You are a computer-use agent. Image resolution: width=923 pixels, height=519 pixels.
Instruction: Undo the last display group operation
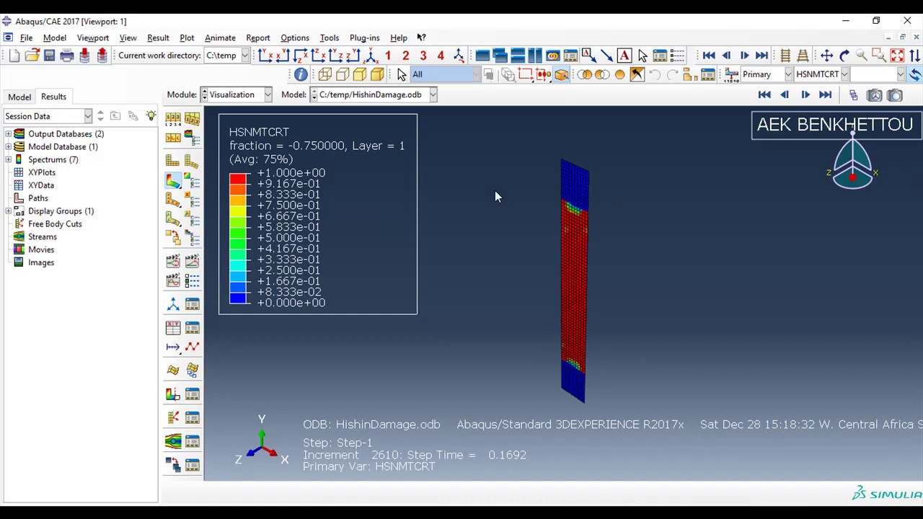coord(655,74)
